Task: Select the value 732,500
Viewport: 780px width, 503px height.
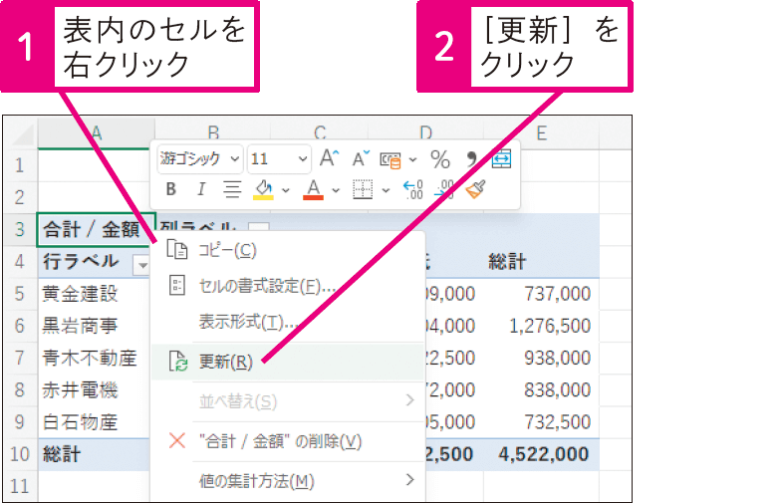Action: click(x=557, y=422)
